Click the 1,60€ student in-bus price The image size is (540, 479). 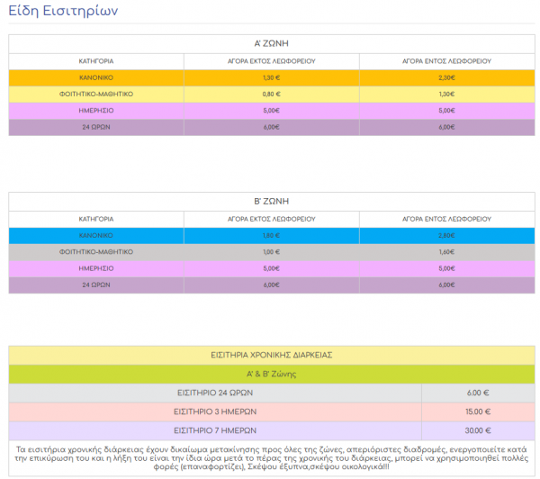click(x=446, y=252)
